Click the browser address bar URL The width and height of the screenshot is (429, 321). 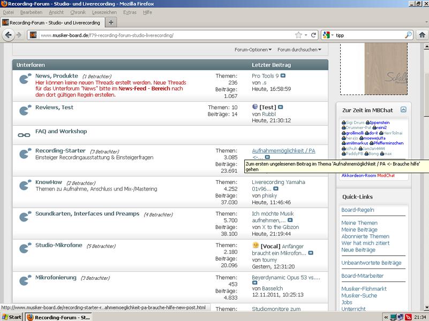pos(107,35)
